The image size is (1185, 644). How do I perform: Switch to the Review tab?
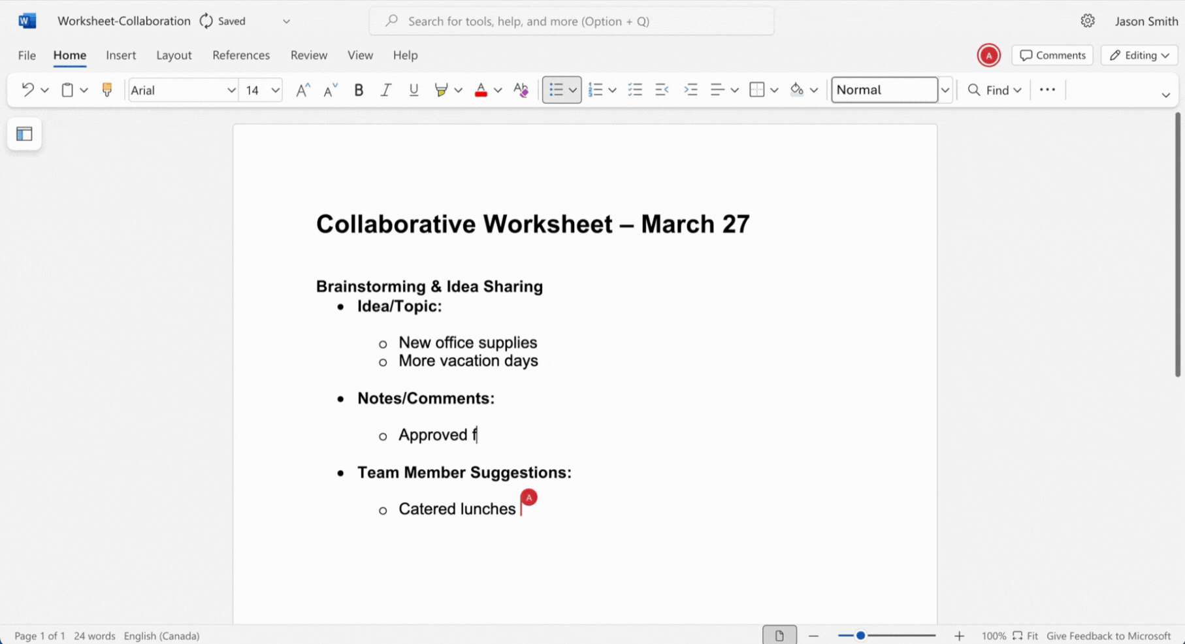click(x=308, y=56)
